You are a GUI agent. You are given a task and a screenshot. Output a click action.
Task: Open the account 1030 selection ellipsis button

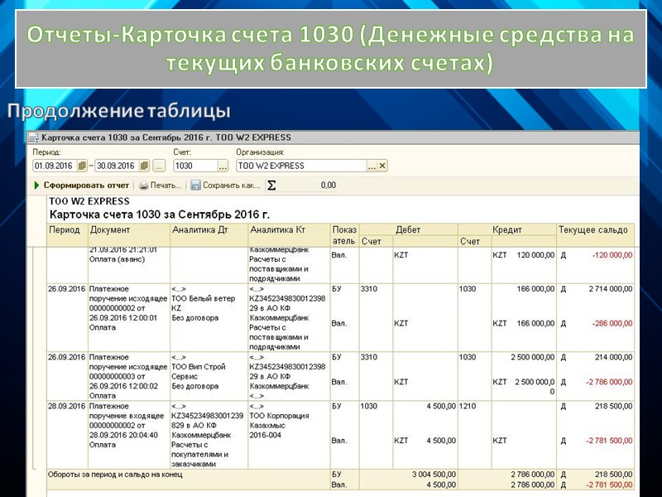coord(223,166)
